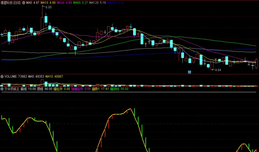This screenshot has width=259, height=152.
Task: Click the 底线: 10.00 label
Action: 28,89
